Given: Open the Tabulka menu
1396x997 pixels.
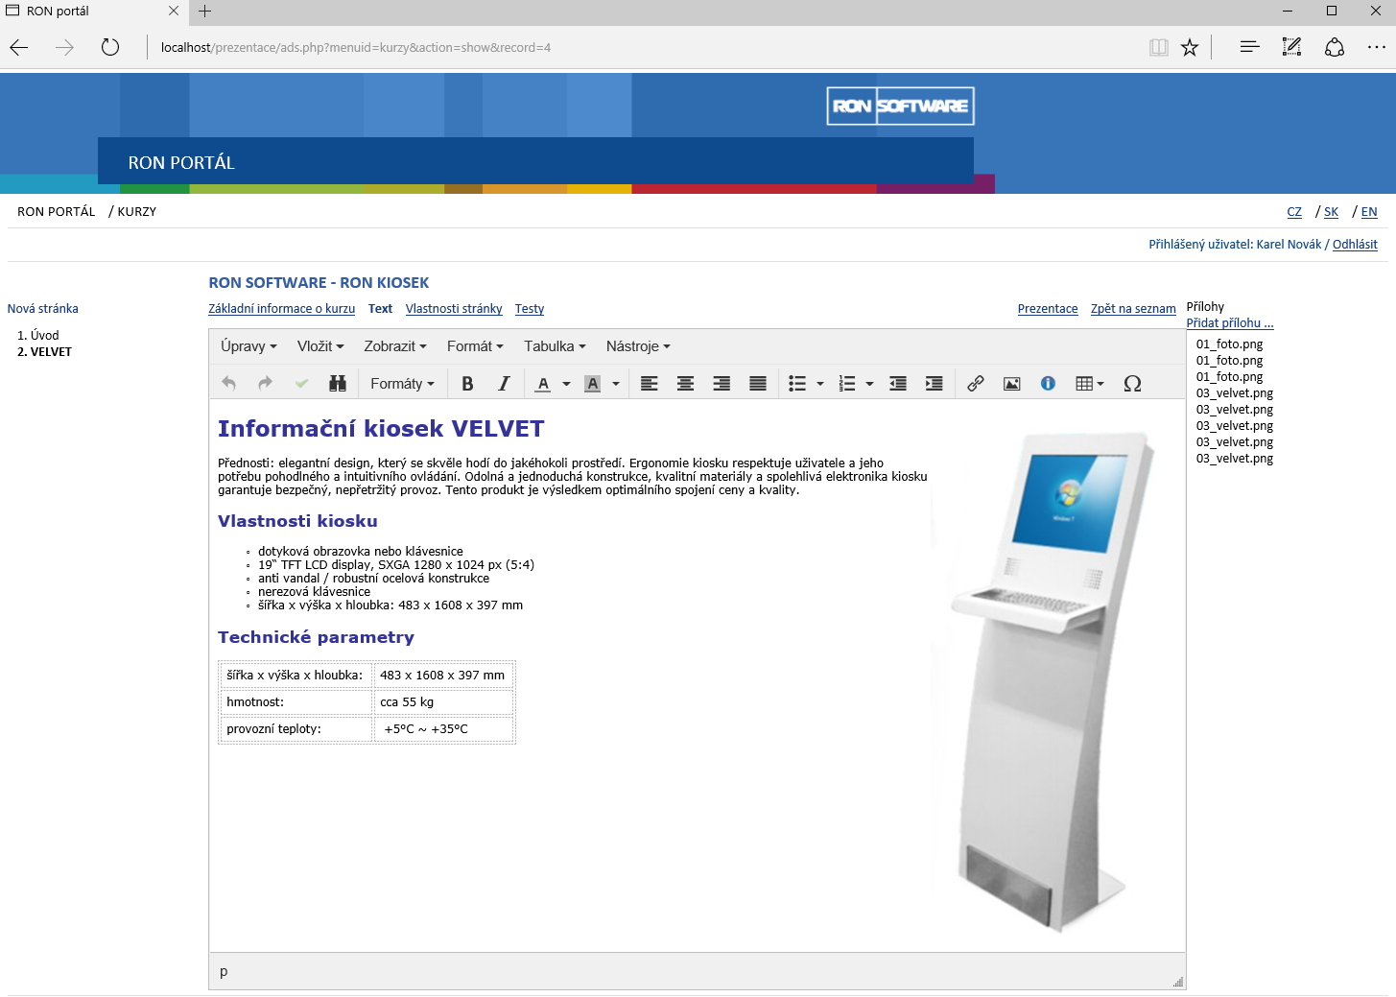Looking at the screenshot, I should point(555,346).
